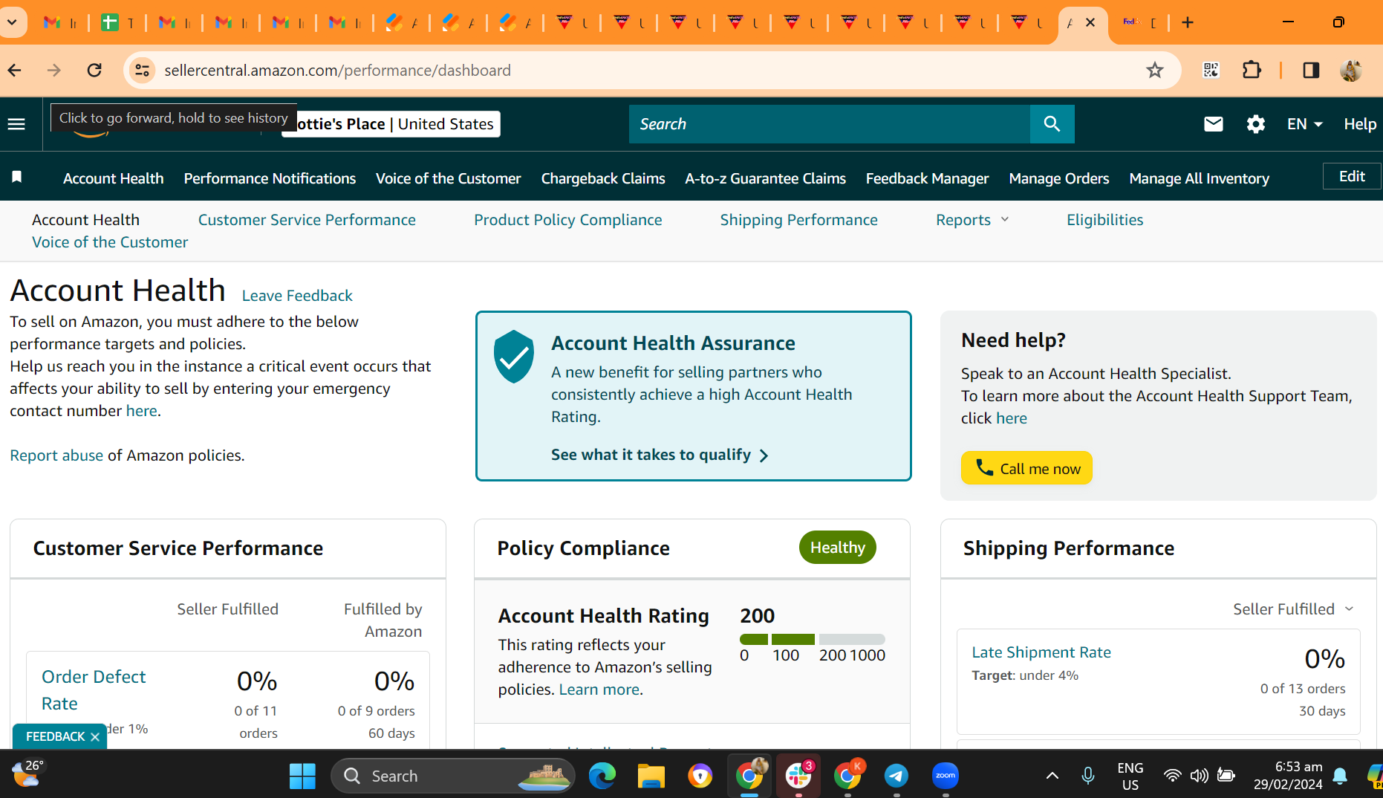This screenshot has height=798, width=1383.
Task: Click the Healthy status badge
Action: (x=838, y=548)
